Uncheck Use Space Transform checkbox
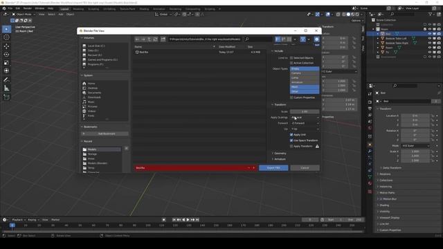 (x=291, y=140)
